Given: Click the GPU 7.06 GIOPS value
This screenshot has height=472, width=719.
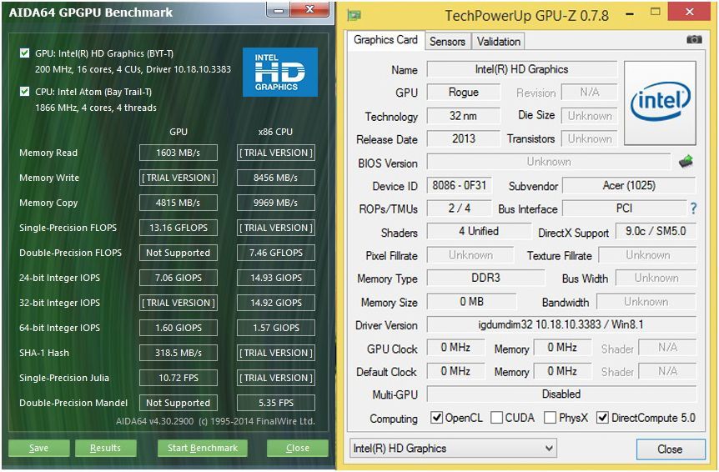Looking at the screenshot, I should click(x=178, y=278).
